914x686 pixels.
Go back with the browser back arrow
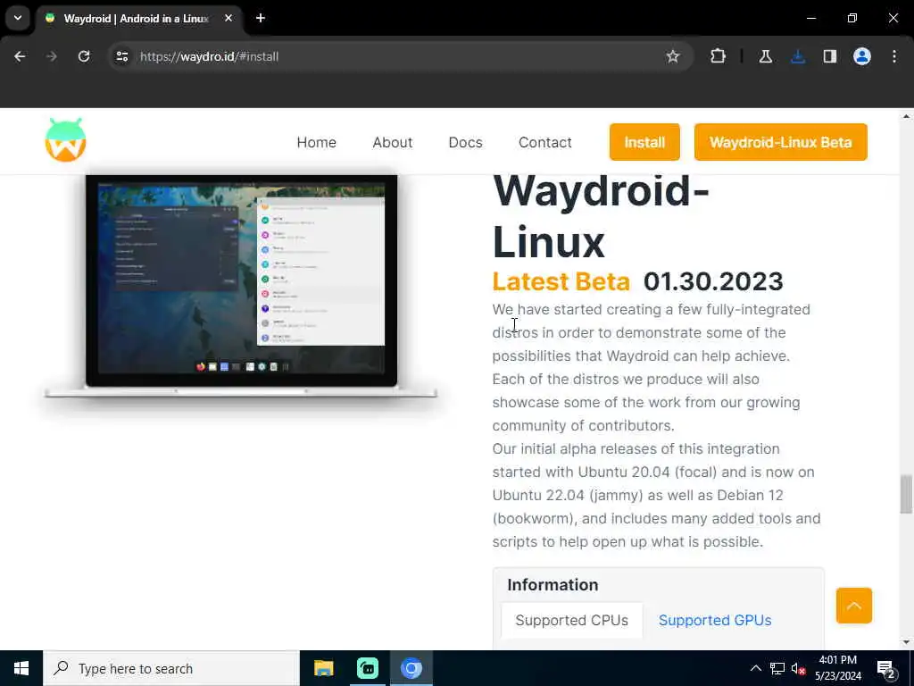point(20,56)
